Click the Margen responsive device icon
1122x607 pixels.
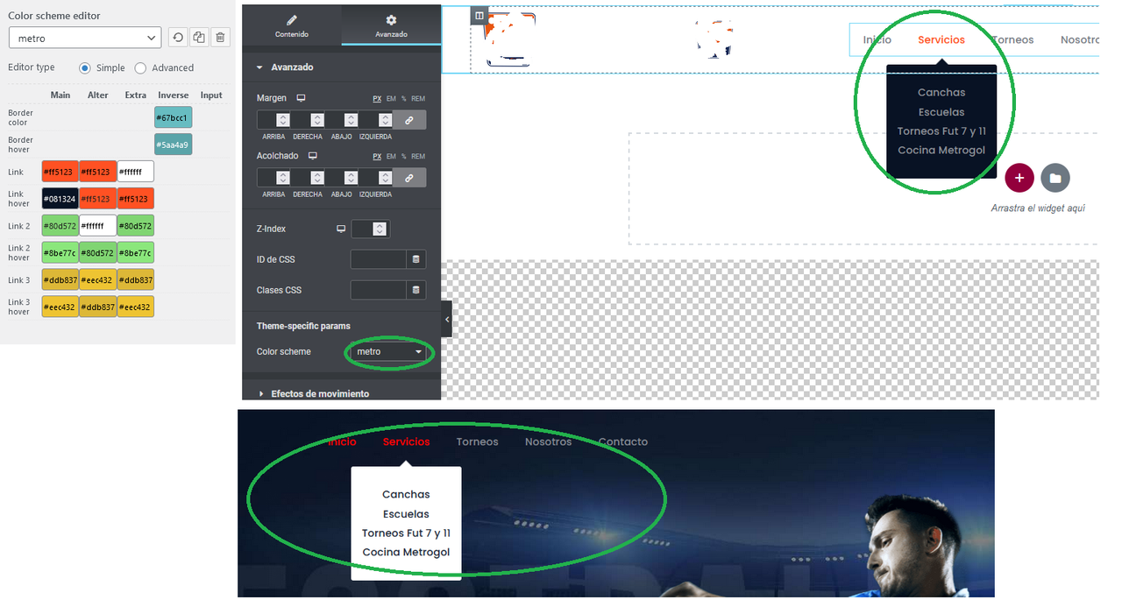click(x=301, y=98)
